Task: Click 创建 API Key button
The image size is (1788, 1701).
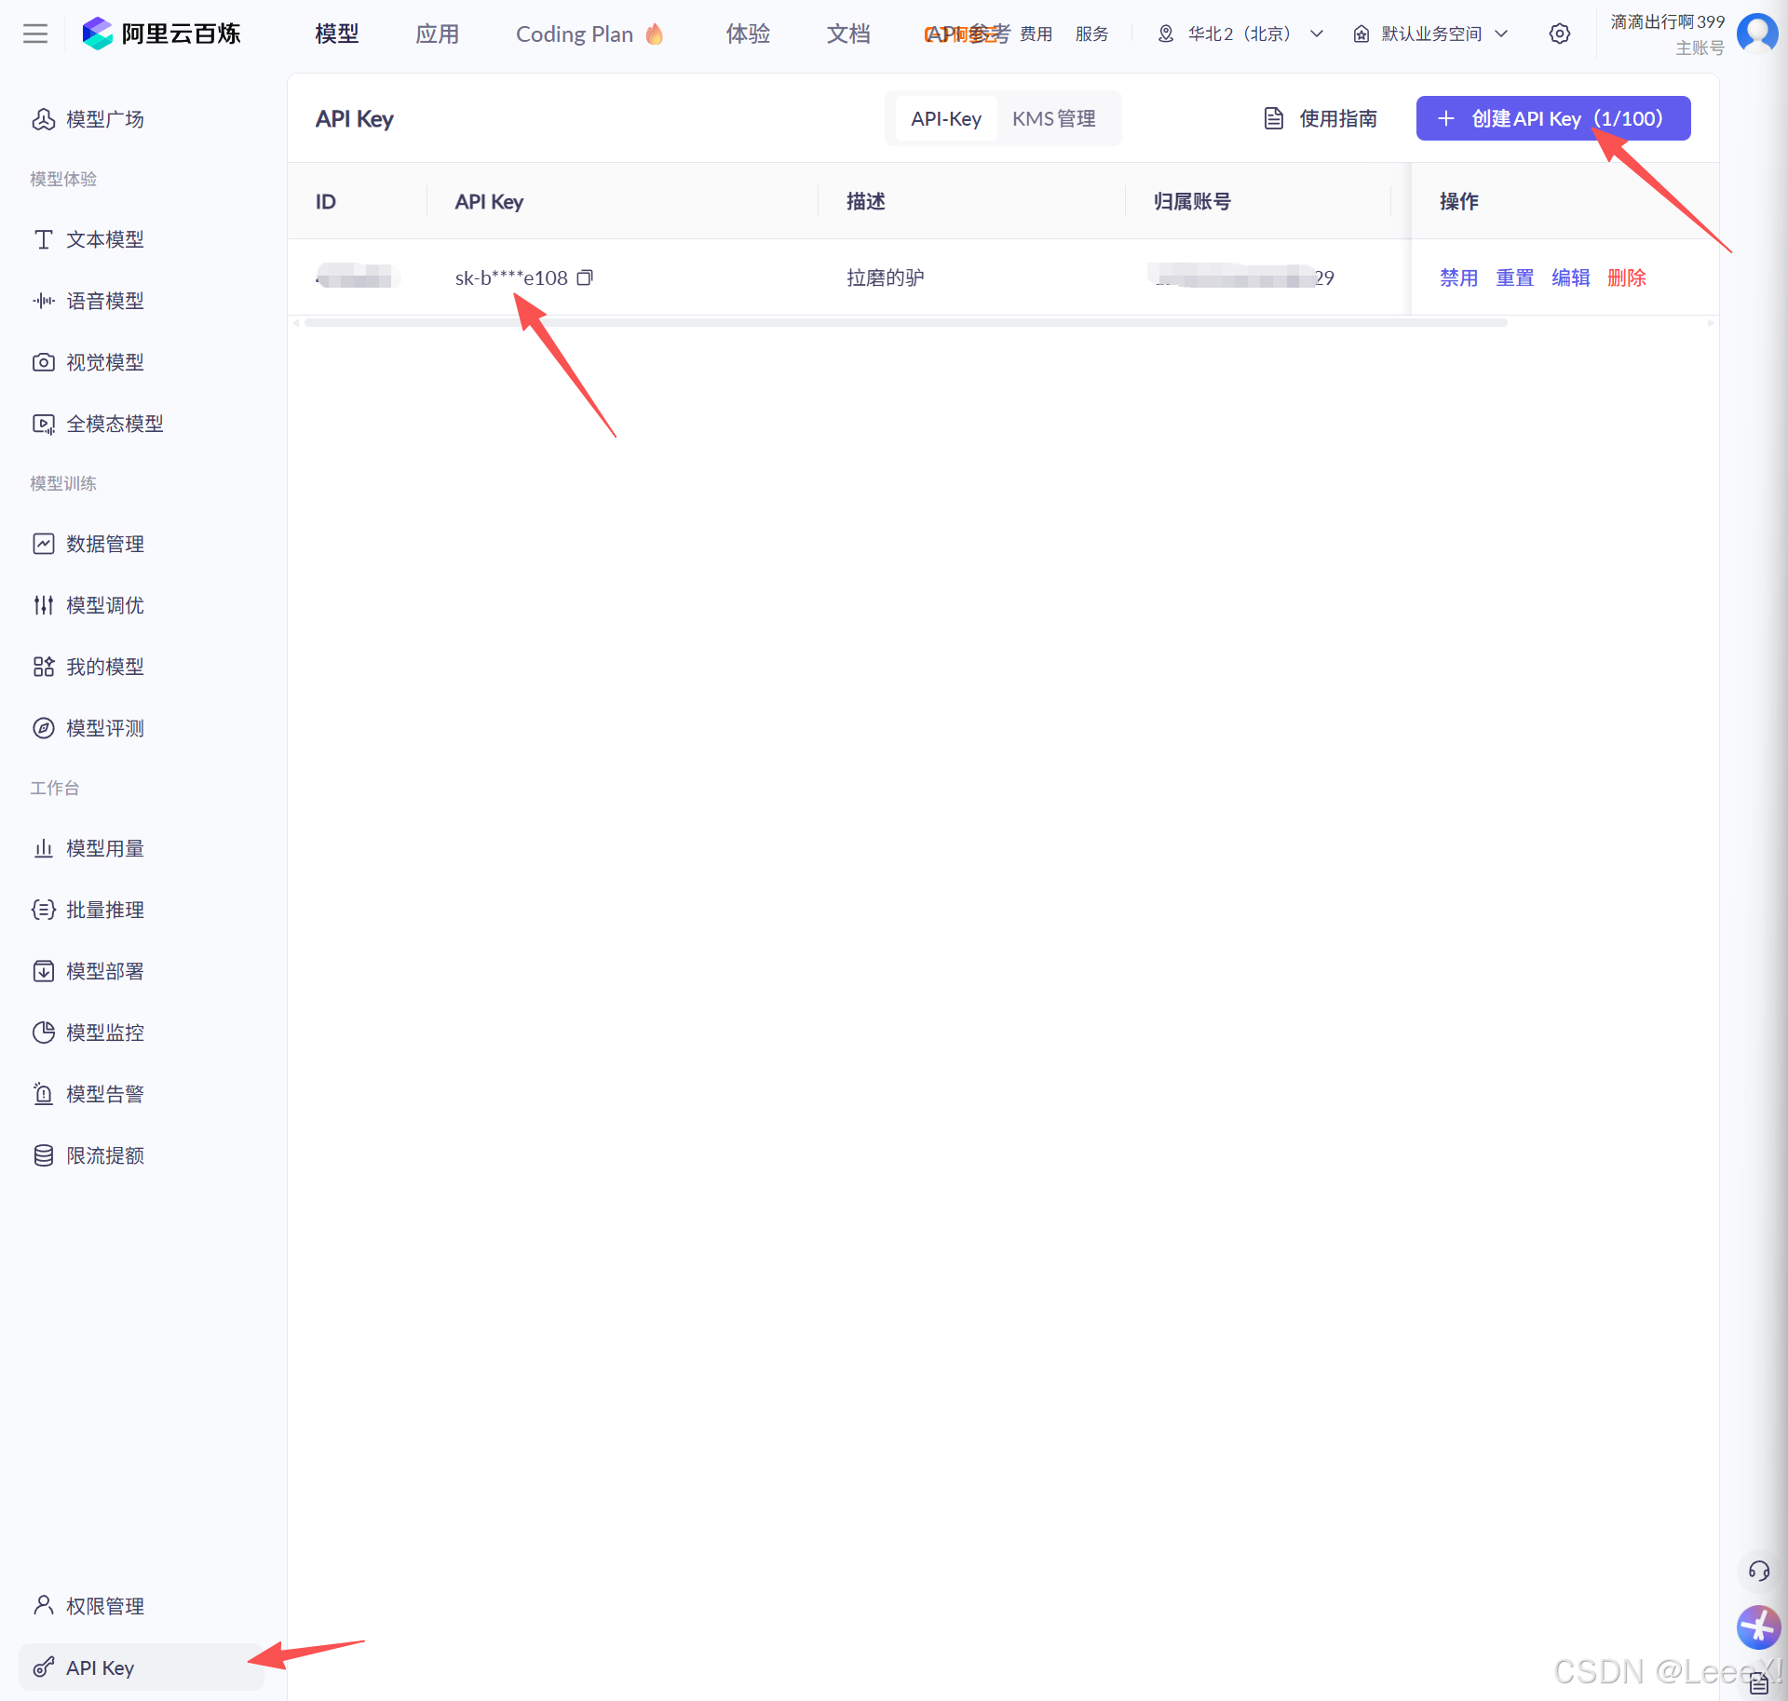Action: [x=1552, y=118]
